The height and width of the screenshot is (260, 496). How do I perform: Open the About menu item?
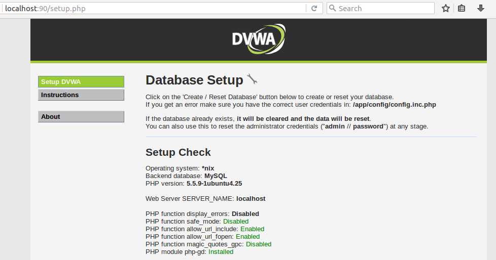click(x=81, y=117)
